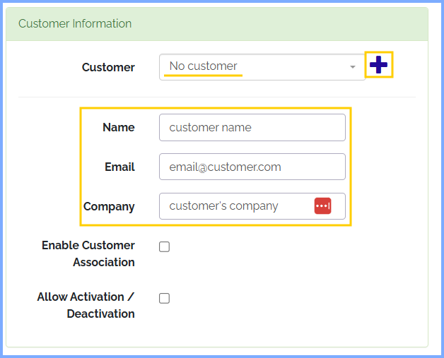Enable Customer Association checkbox
This screenshot has height=358, width=444.
pyautogui.click(x=165, y=247)
